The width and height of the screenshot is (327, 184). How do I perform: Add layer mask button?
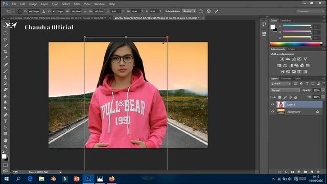(293, 172)
